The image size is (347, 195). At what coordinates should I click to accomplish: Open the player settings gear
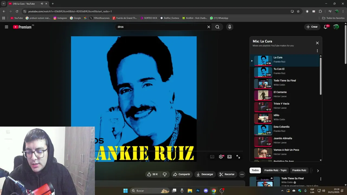coord(221,157)
